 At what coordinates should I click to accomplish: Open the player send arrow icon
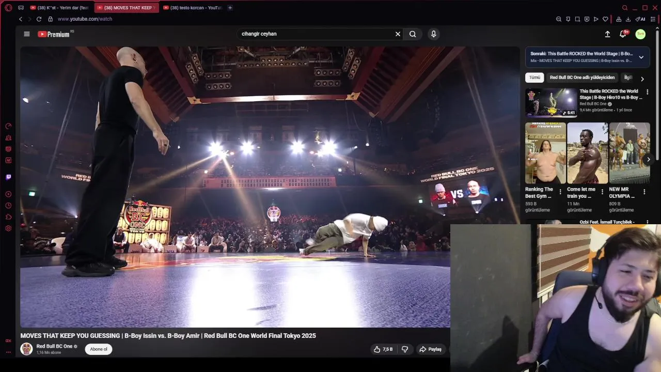click(x=596, y=19)
